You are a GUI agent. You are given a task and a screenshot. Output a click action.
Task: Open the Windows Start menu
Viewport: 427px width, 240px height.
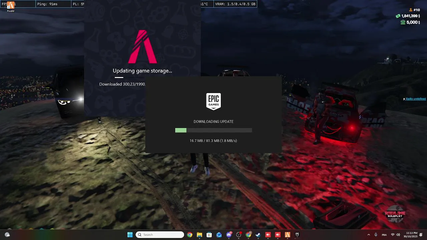pyautogui.click(x=130, y=235)
